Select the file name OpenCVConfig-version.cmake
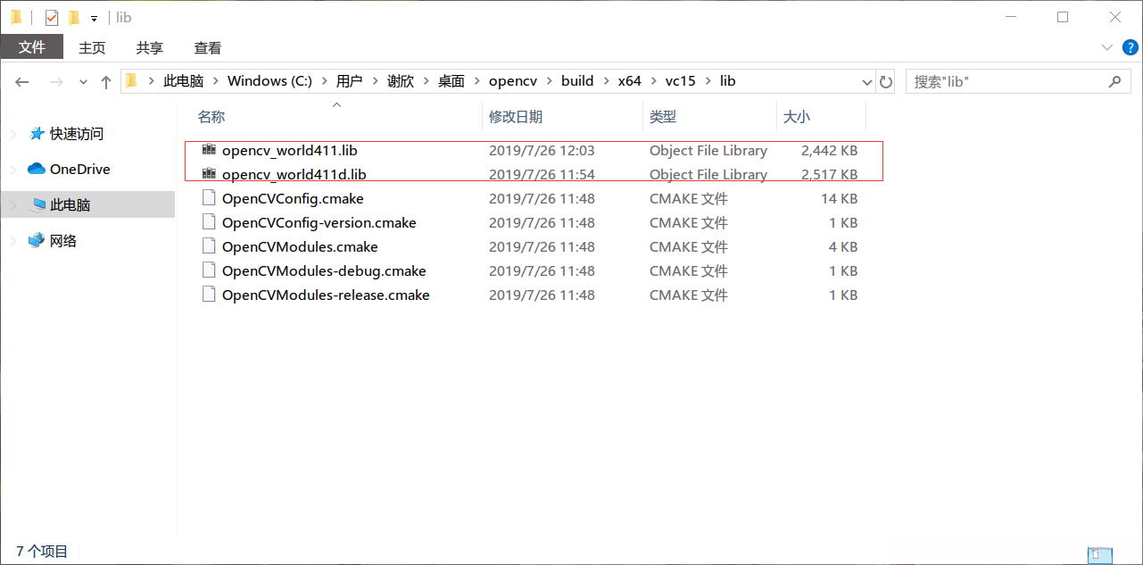The height and width of the screenshot is (565, 1143). tap(319, 223)
